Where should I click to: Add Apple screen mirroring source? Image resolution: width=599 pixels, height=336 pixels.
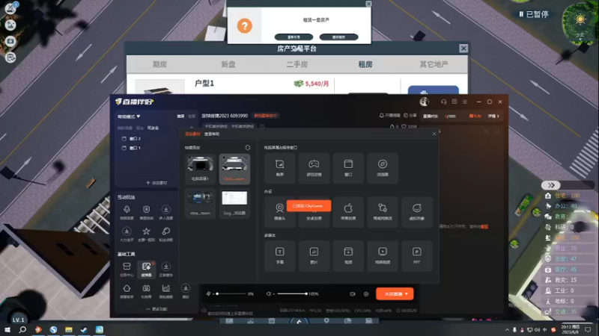pyautogui.click(x=348, y=212)
